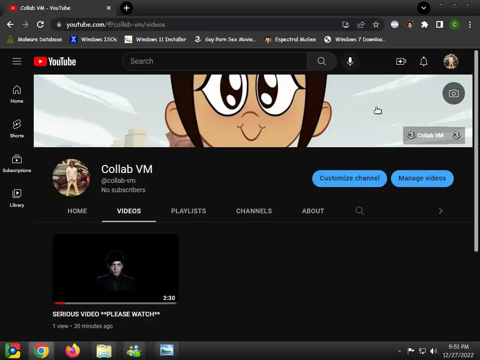Bookmark this page with the star
Screen dimensions: 480x360
(x=376, y=24)
